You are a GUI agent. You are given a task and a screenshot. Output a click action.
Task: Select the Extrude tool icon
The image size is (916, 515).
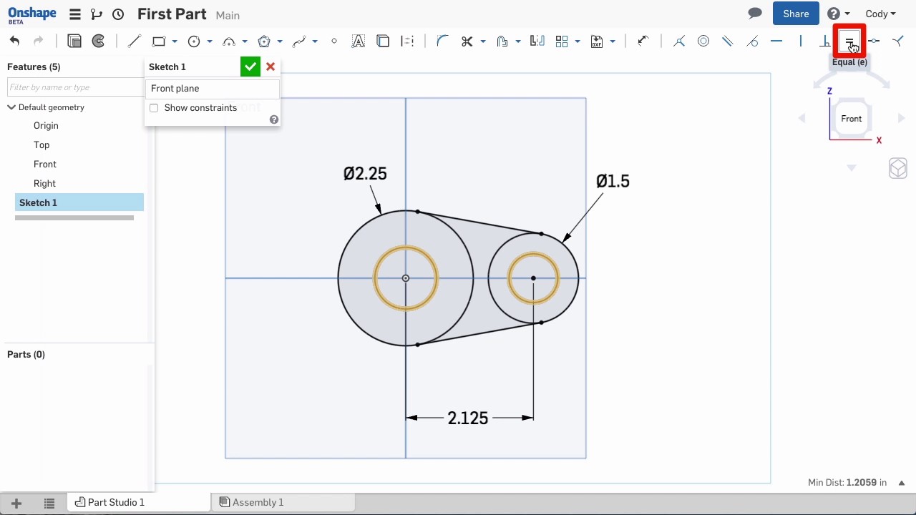(x=74, y=41)
